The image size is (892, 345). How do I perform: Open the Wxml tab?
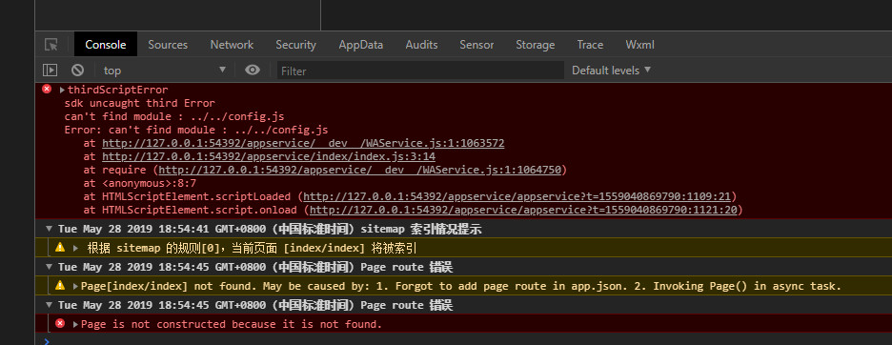pyautogui.click(x=640, y=45)
